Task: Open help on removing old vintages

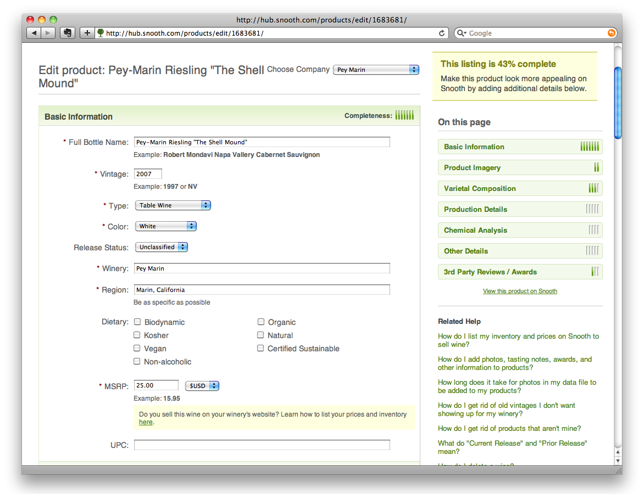Action: click(506, 409)
